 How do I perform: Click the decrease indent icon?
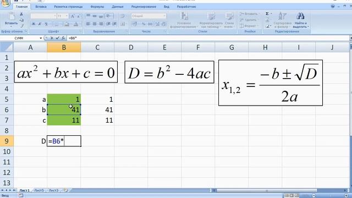[x=108, y=24]
